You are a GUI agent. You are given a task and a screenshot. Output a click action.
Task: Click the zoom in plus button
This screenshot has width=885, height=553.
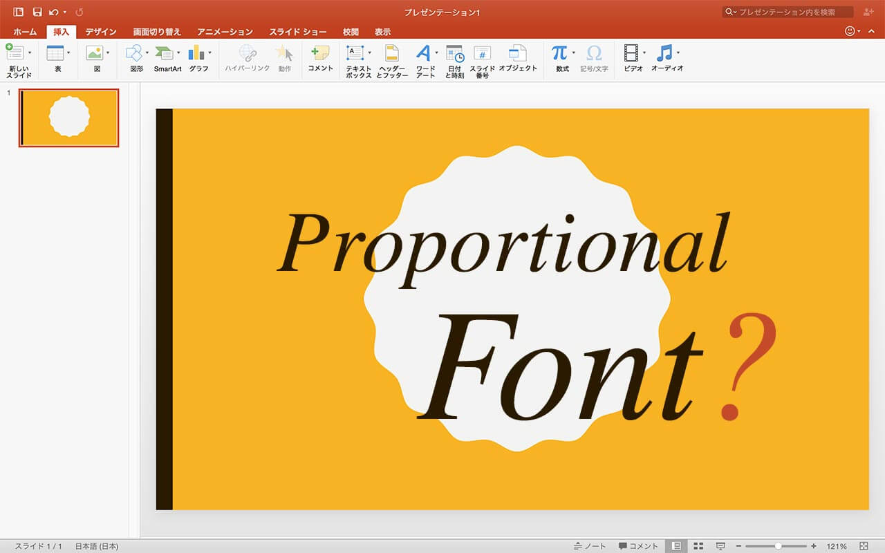coord(813,546)
